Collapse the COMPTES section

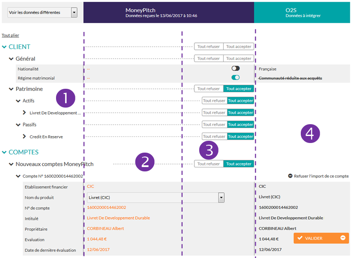coord(5,152)
